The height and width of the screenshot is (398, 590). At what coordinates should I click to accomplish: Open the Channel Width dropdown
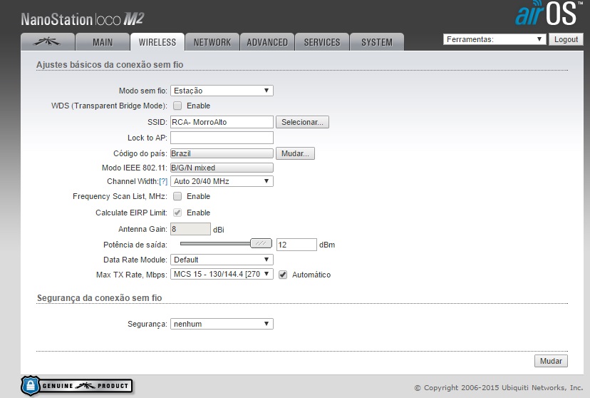pyautogui.click(x=222, y=181)
